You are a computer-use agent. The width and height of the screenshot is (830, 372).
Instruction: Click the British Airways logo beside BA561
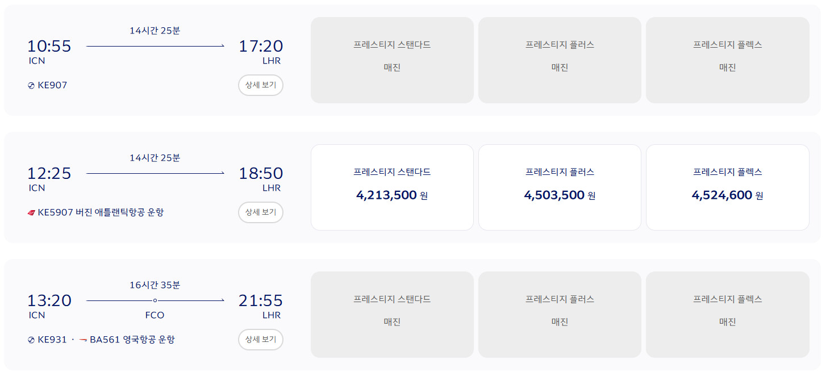point(83,340)
